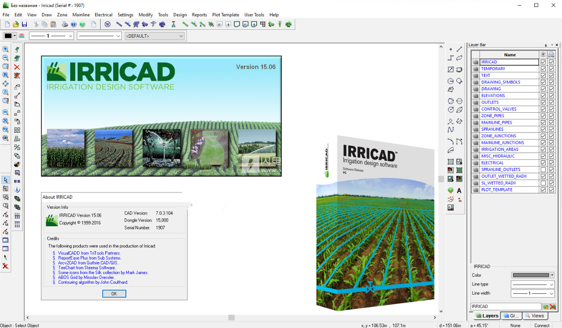Select the Spline curve drawing tool
The image size is (562, 328).
(x=451, y=129)
